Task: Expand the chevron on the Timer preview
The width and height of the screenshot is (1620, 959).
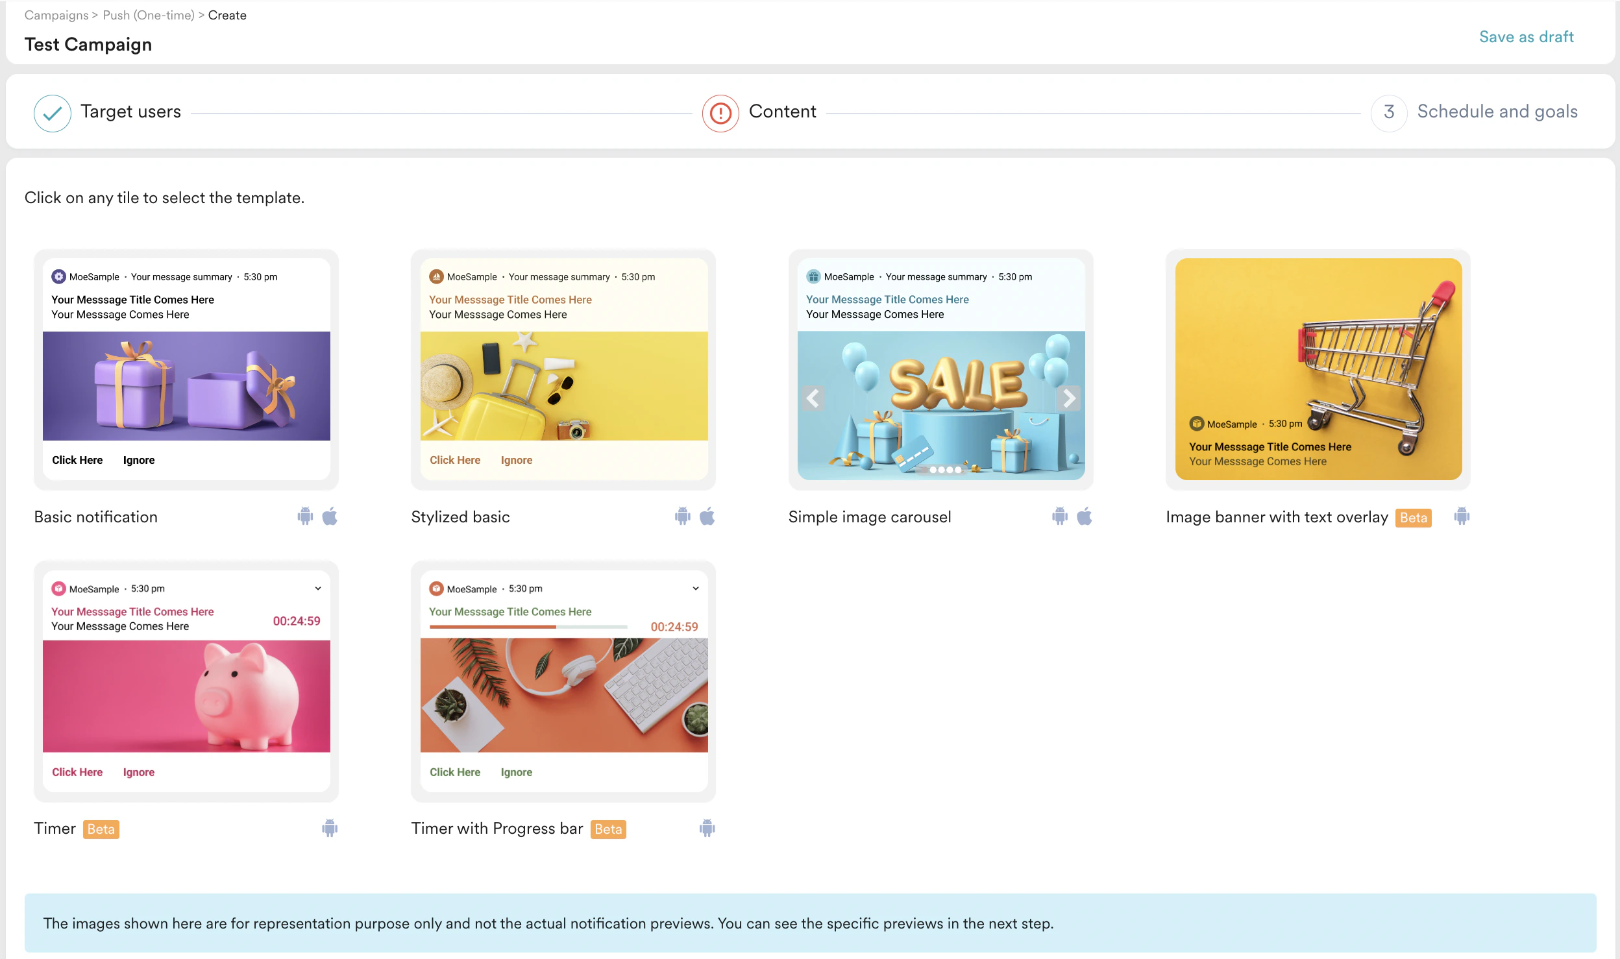Action: point(318,589)
